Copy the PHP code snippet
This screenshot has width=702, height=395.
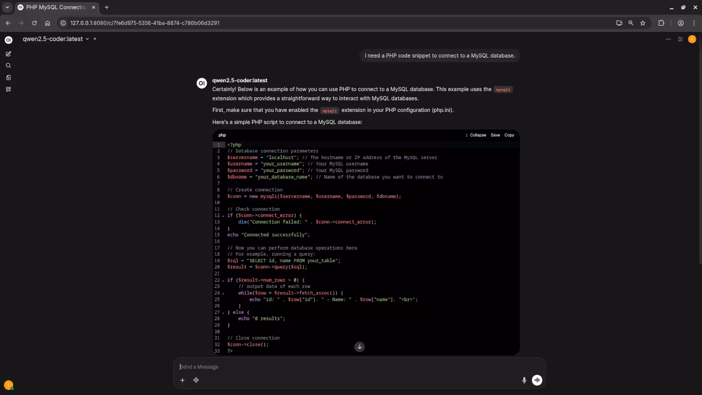pos(509,135)
